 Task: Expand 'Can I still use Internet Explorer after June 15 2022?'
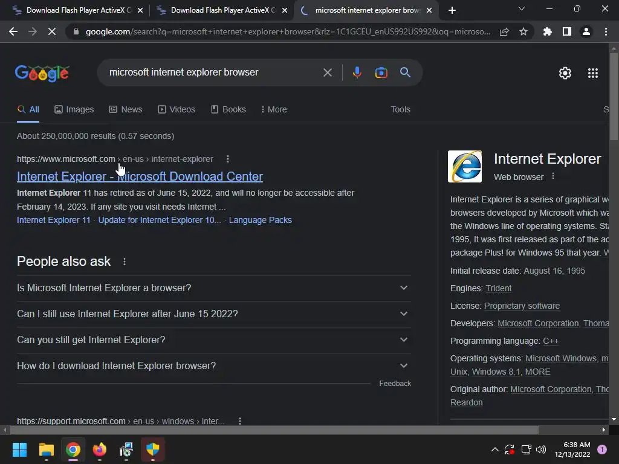click(213, 314)
